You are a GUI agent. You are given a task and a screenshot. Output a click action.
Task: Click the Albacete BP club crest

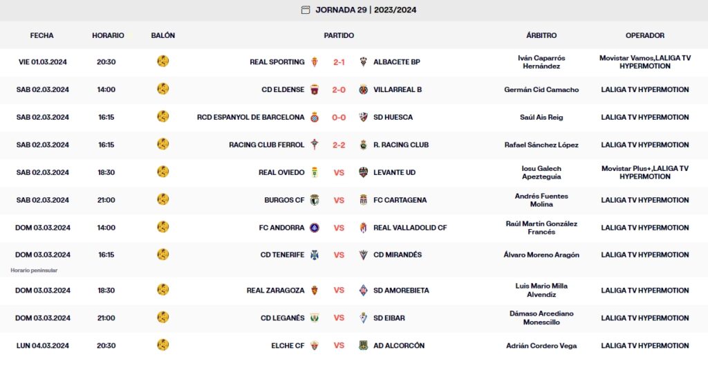pos(363,62)
